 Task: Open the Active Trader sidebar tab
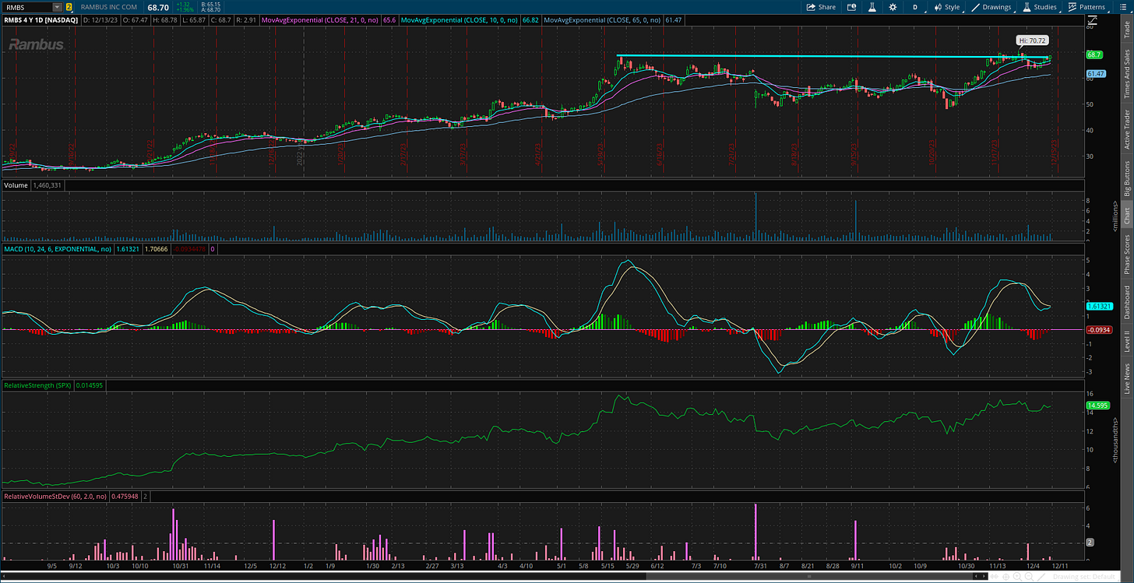pyautogui.click(x=1127, y=129)
